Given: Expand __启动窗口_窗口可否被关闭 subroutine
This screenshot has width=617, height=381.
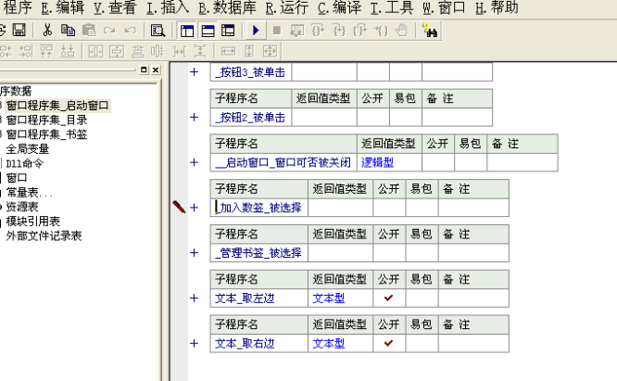Looking at the screenshot, I should [194, 162].
